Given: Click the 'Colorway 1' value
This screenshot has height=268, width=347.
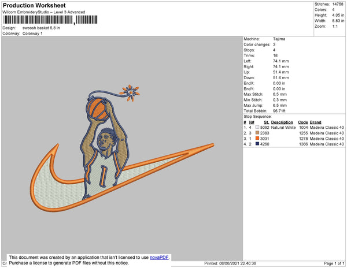Looking at the screenshot, I should click(32, 33).
